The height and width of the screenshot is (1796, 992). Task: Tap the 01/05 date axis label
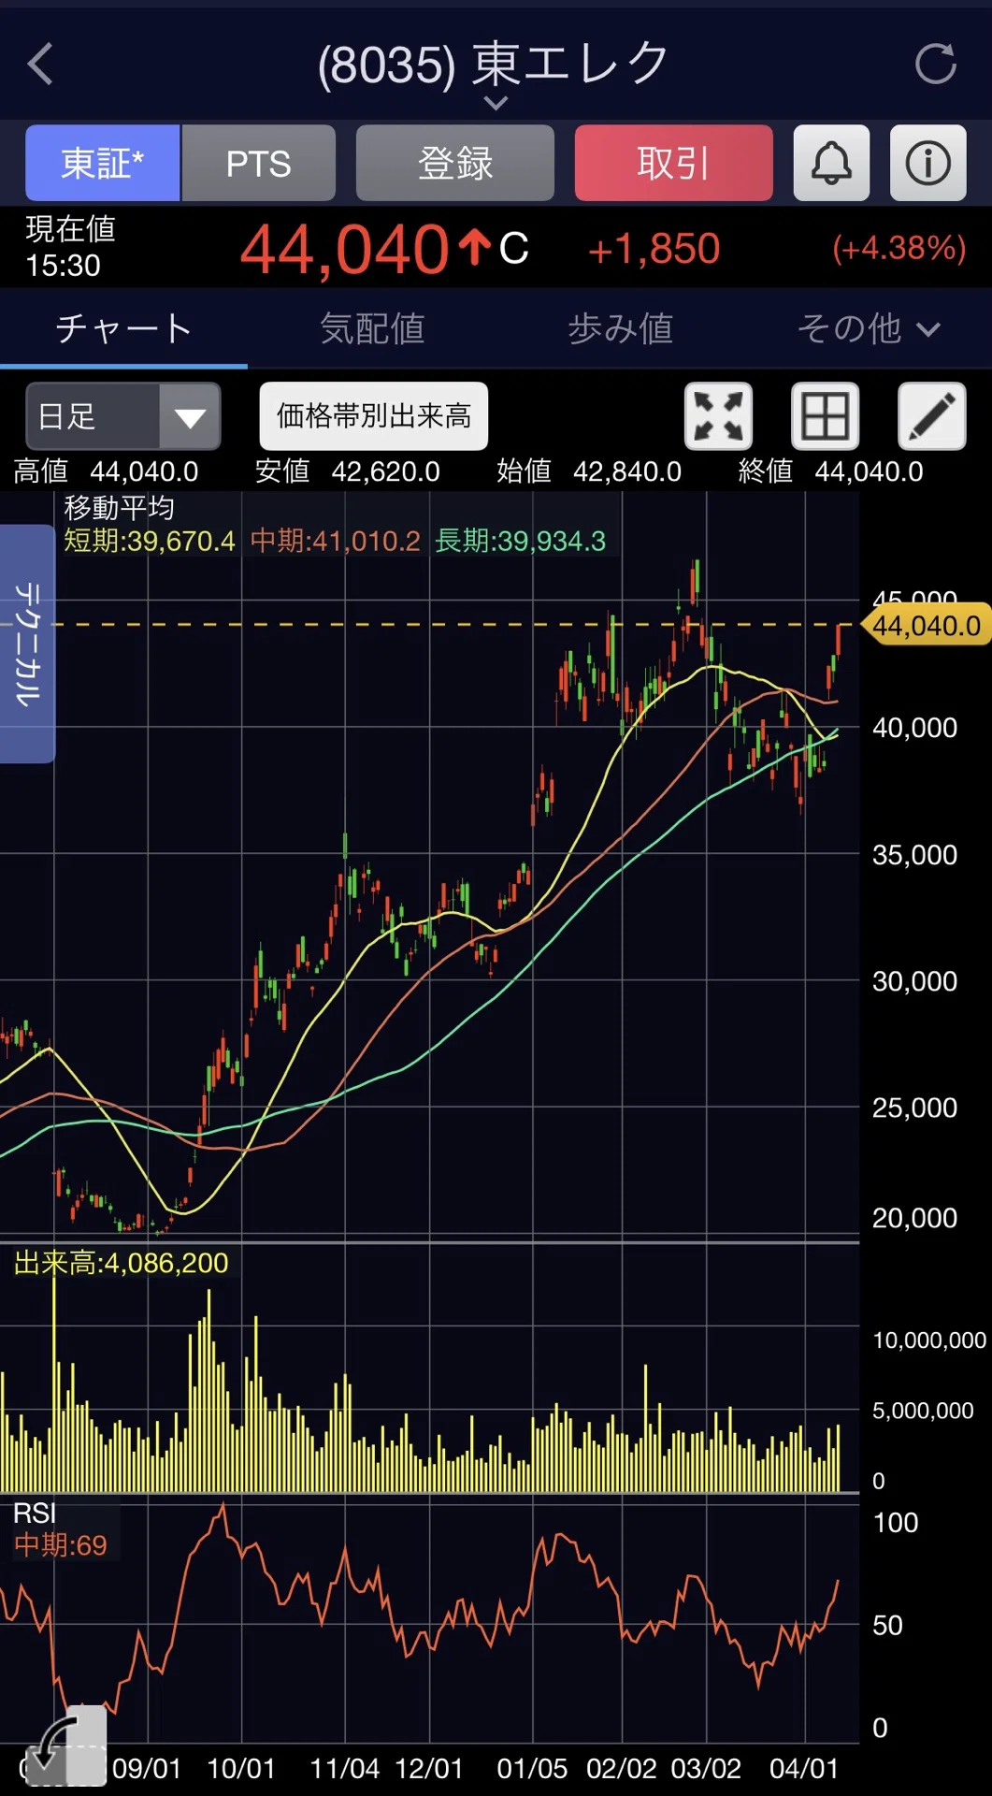[x=532, y=1768]
